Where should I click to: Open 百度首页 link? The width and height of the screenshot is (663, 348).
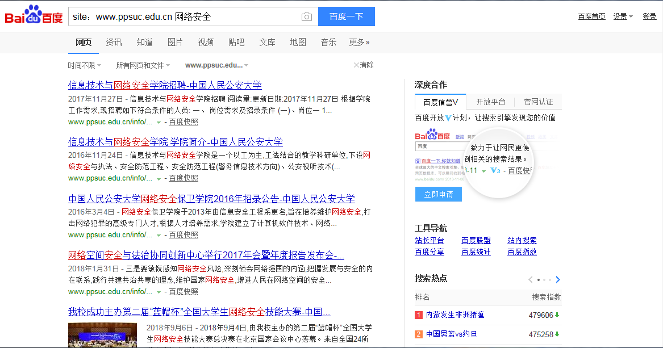click(591, 16)
